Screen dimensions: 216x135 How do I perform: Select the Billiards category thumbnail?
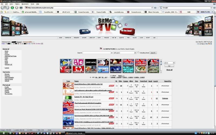click(x=116, y=62)
